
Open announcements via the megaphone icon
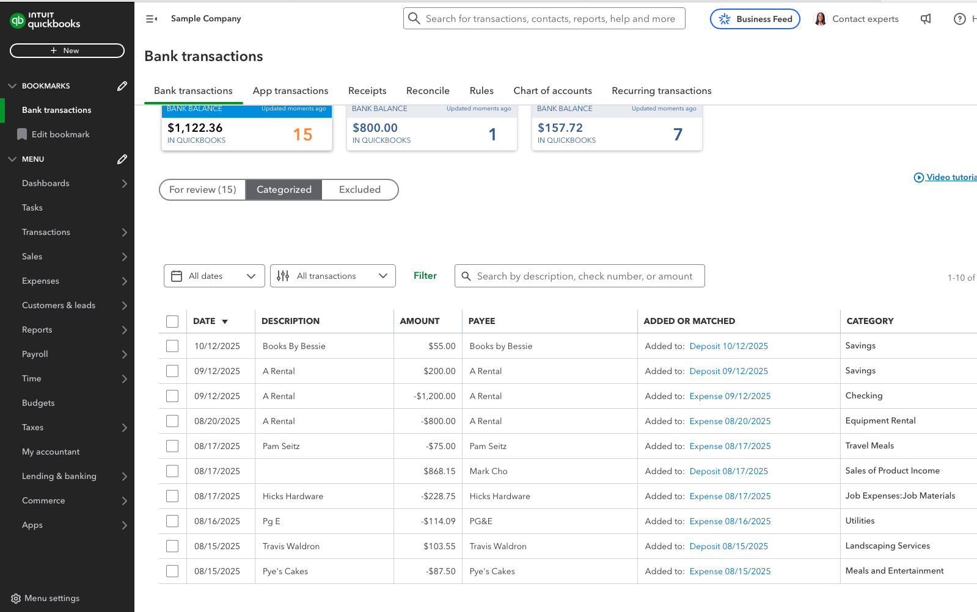(x=926, y=19)
